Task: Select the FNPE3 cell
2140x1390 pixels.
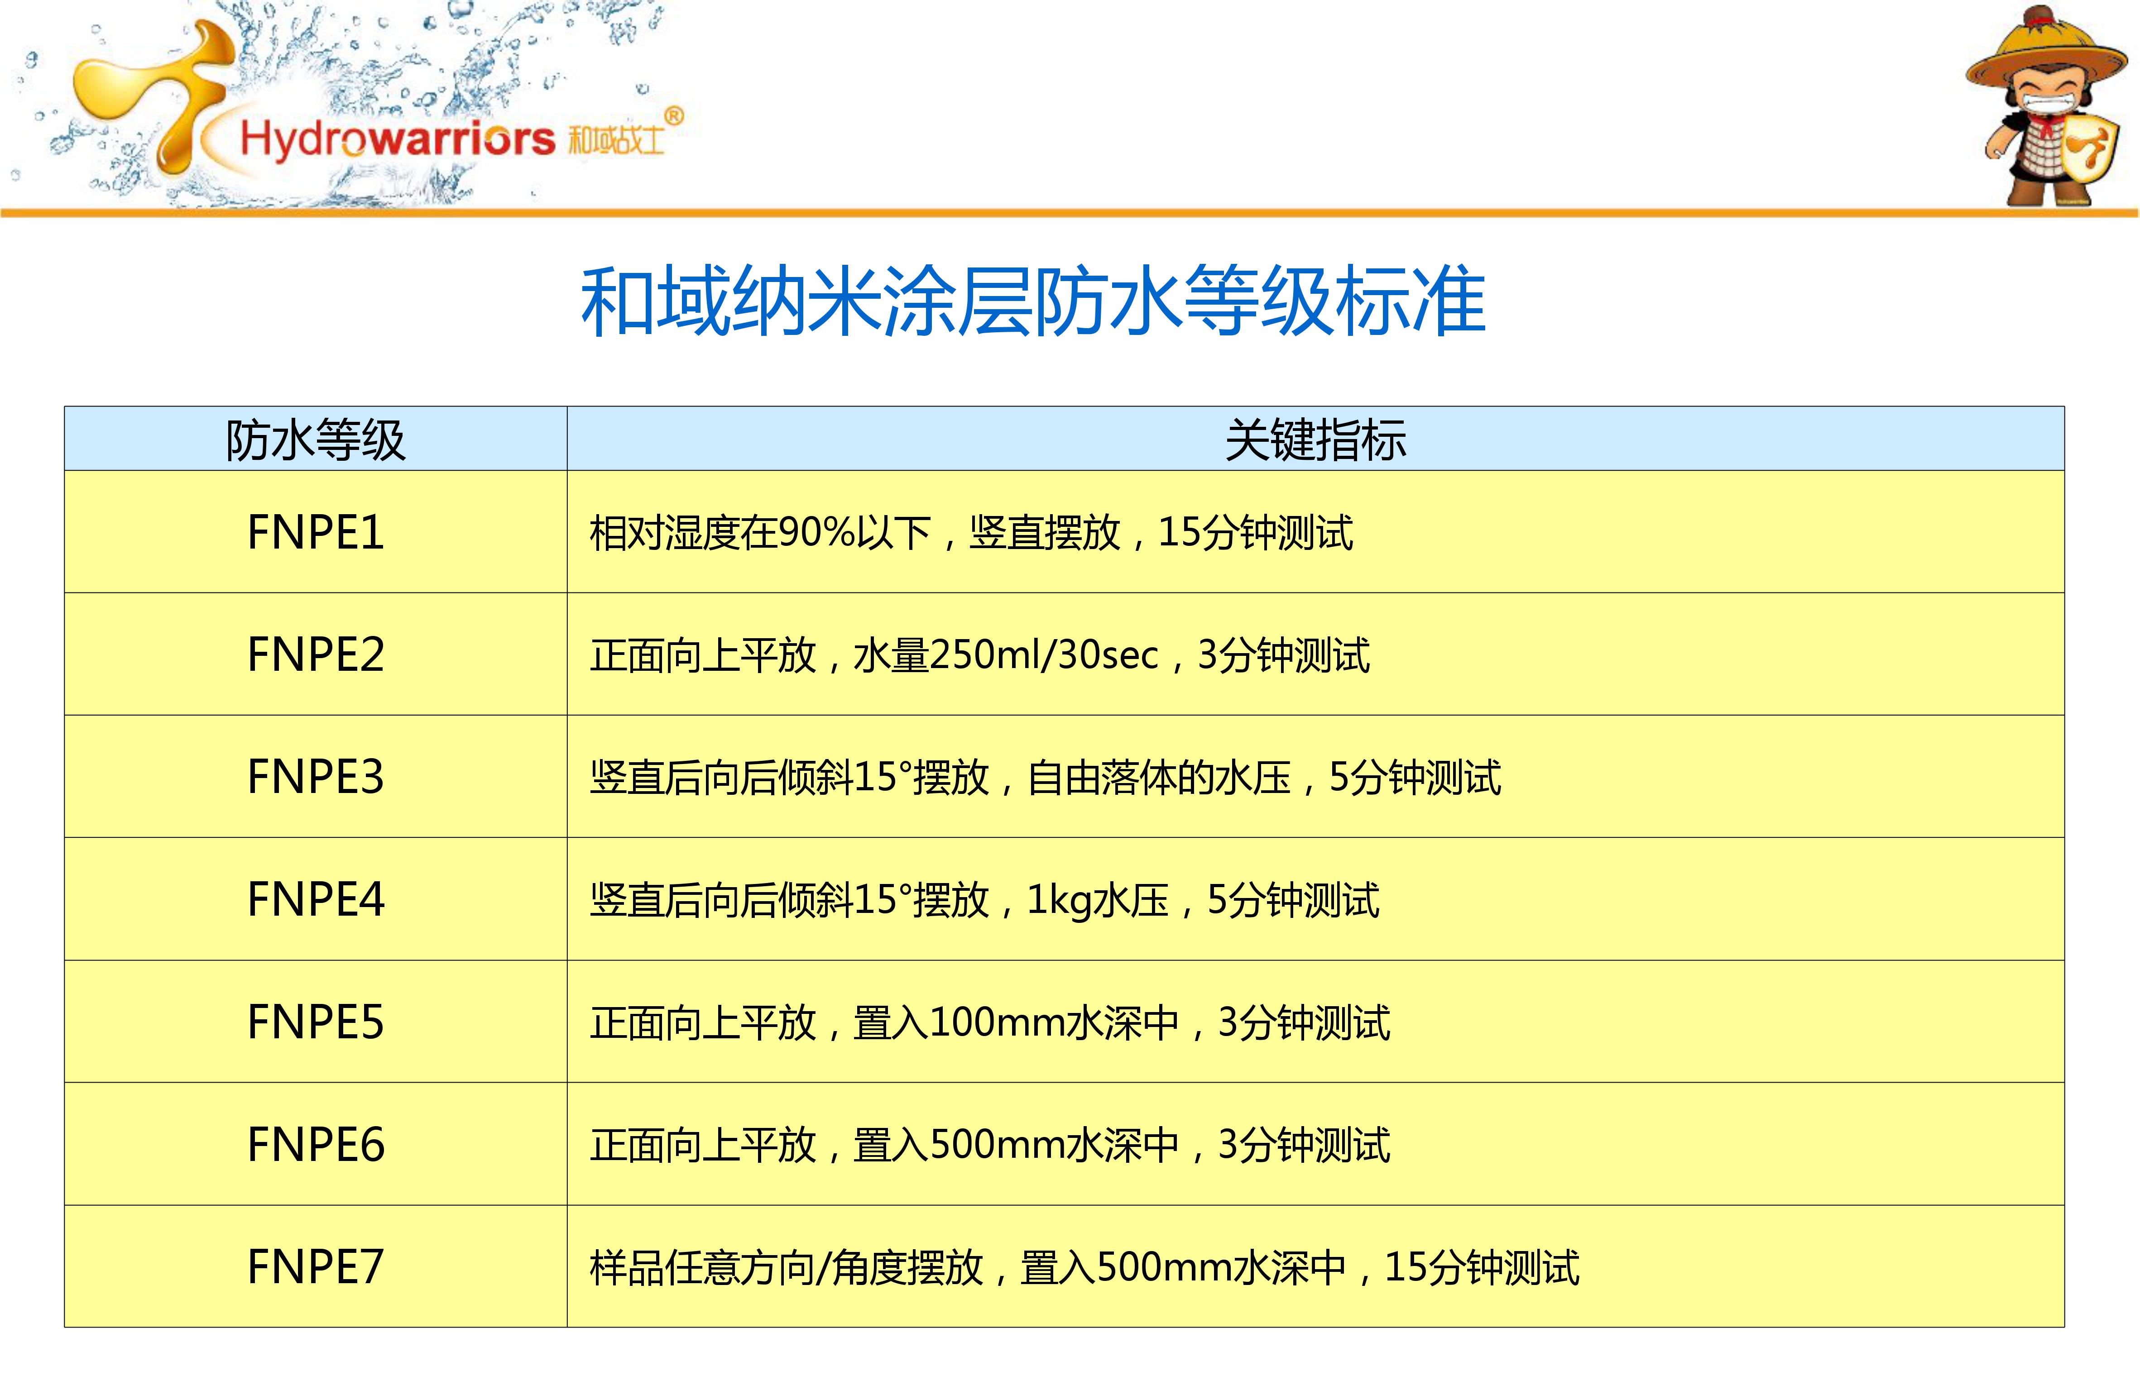Action: 316,776
